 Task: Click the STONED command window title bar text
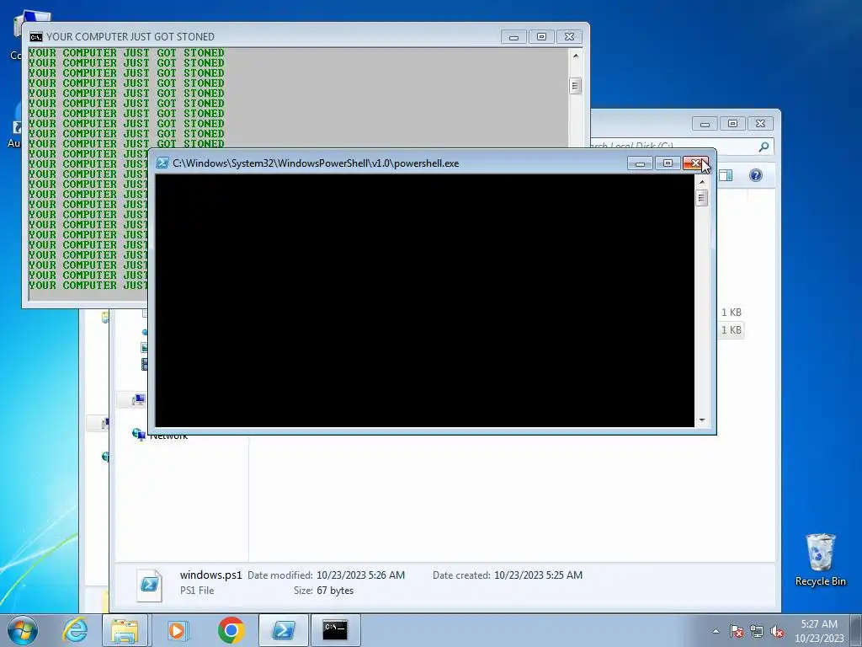click(130, 37)
